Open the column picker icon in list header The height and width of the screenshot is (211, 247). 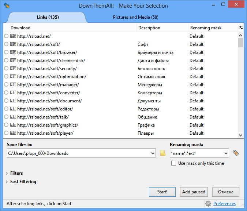click(x=240, y=28)
